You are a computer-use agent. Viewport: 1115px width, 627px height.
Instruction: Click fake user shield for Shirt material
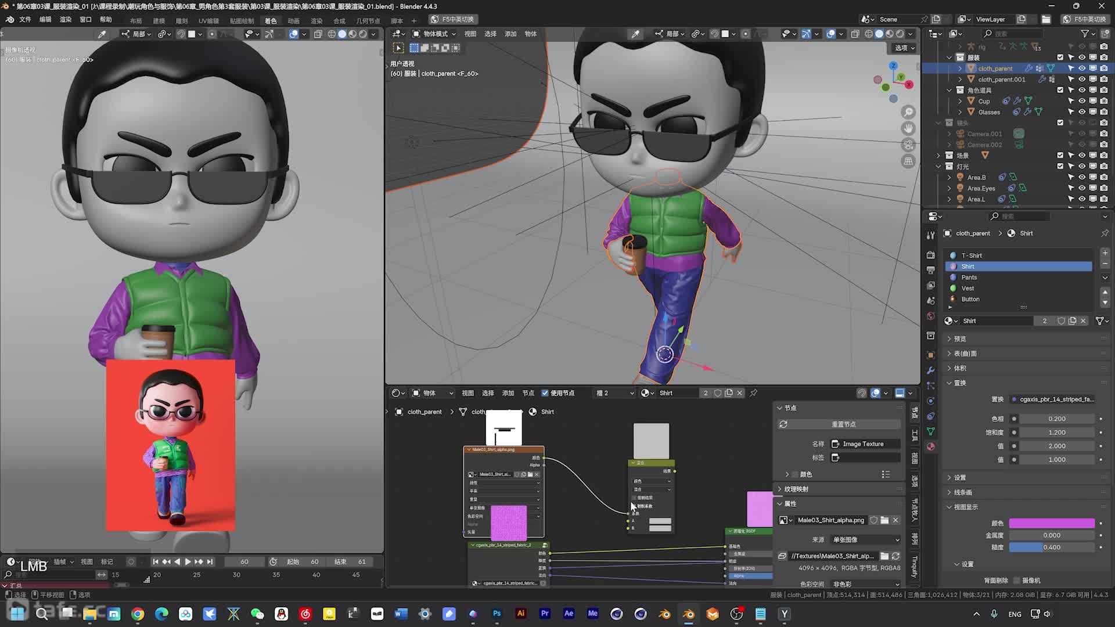pyautogui.click(x=1061, y=321)
